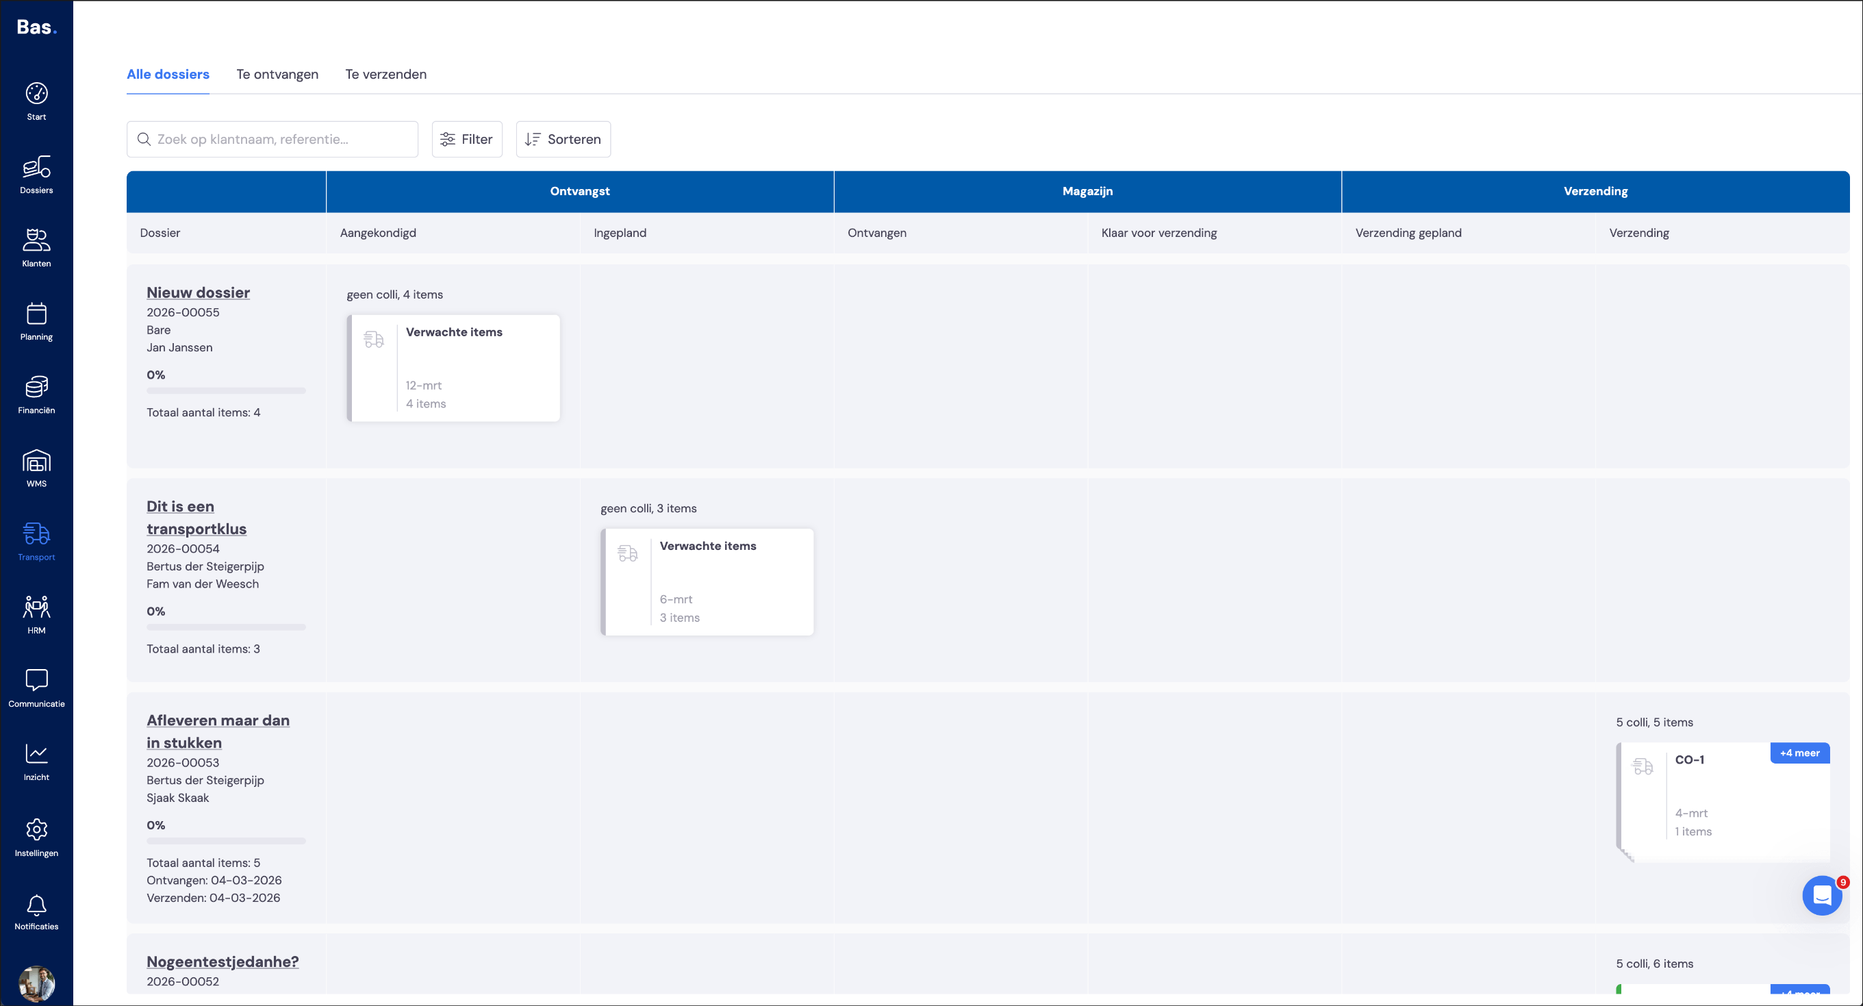Viewport: 1863px width, 1006px height.
Task: Switch to Alle dossiers tab
Action: pyautogui.click(x=168, y=74)
